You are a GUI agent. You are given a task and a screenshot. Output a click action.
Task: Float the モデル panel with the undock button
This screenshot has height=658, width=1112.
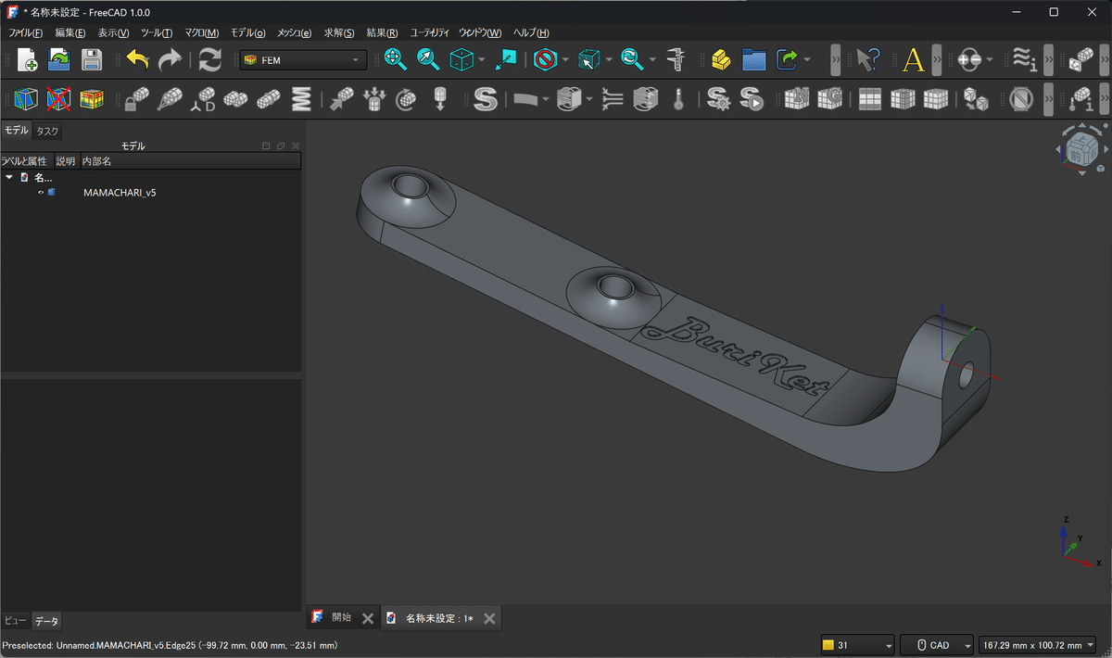(281, 146)
